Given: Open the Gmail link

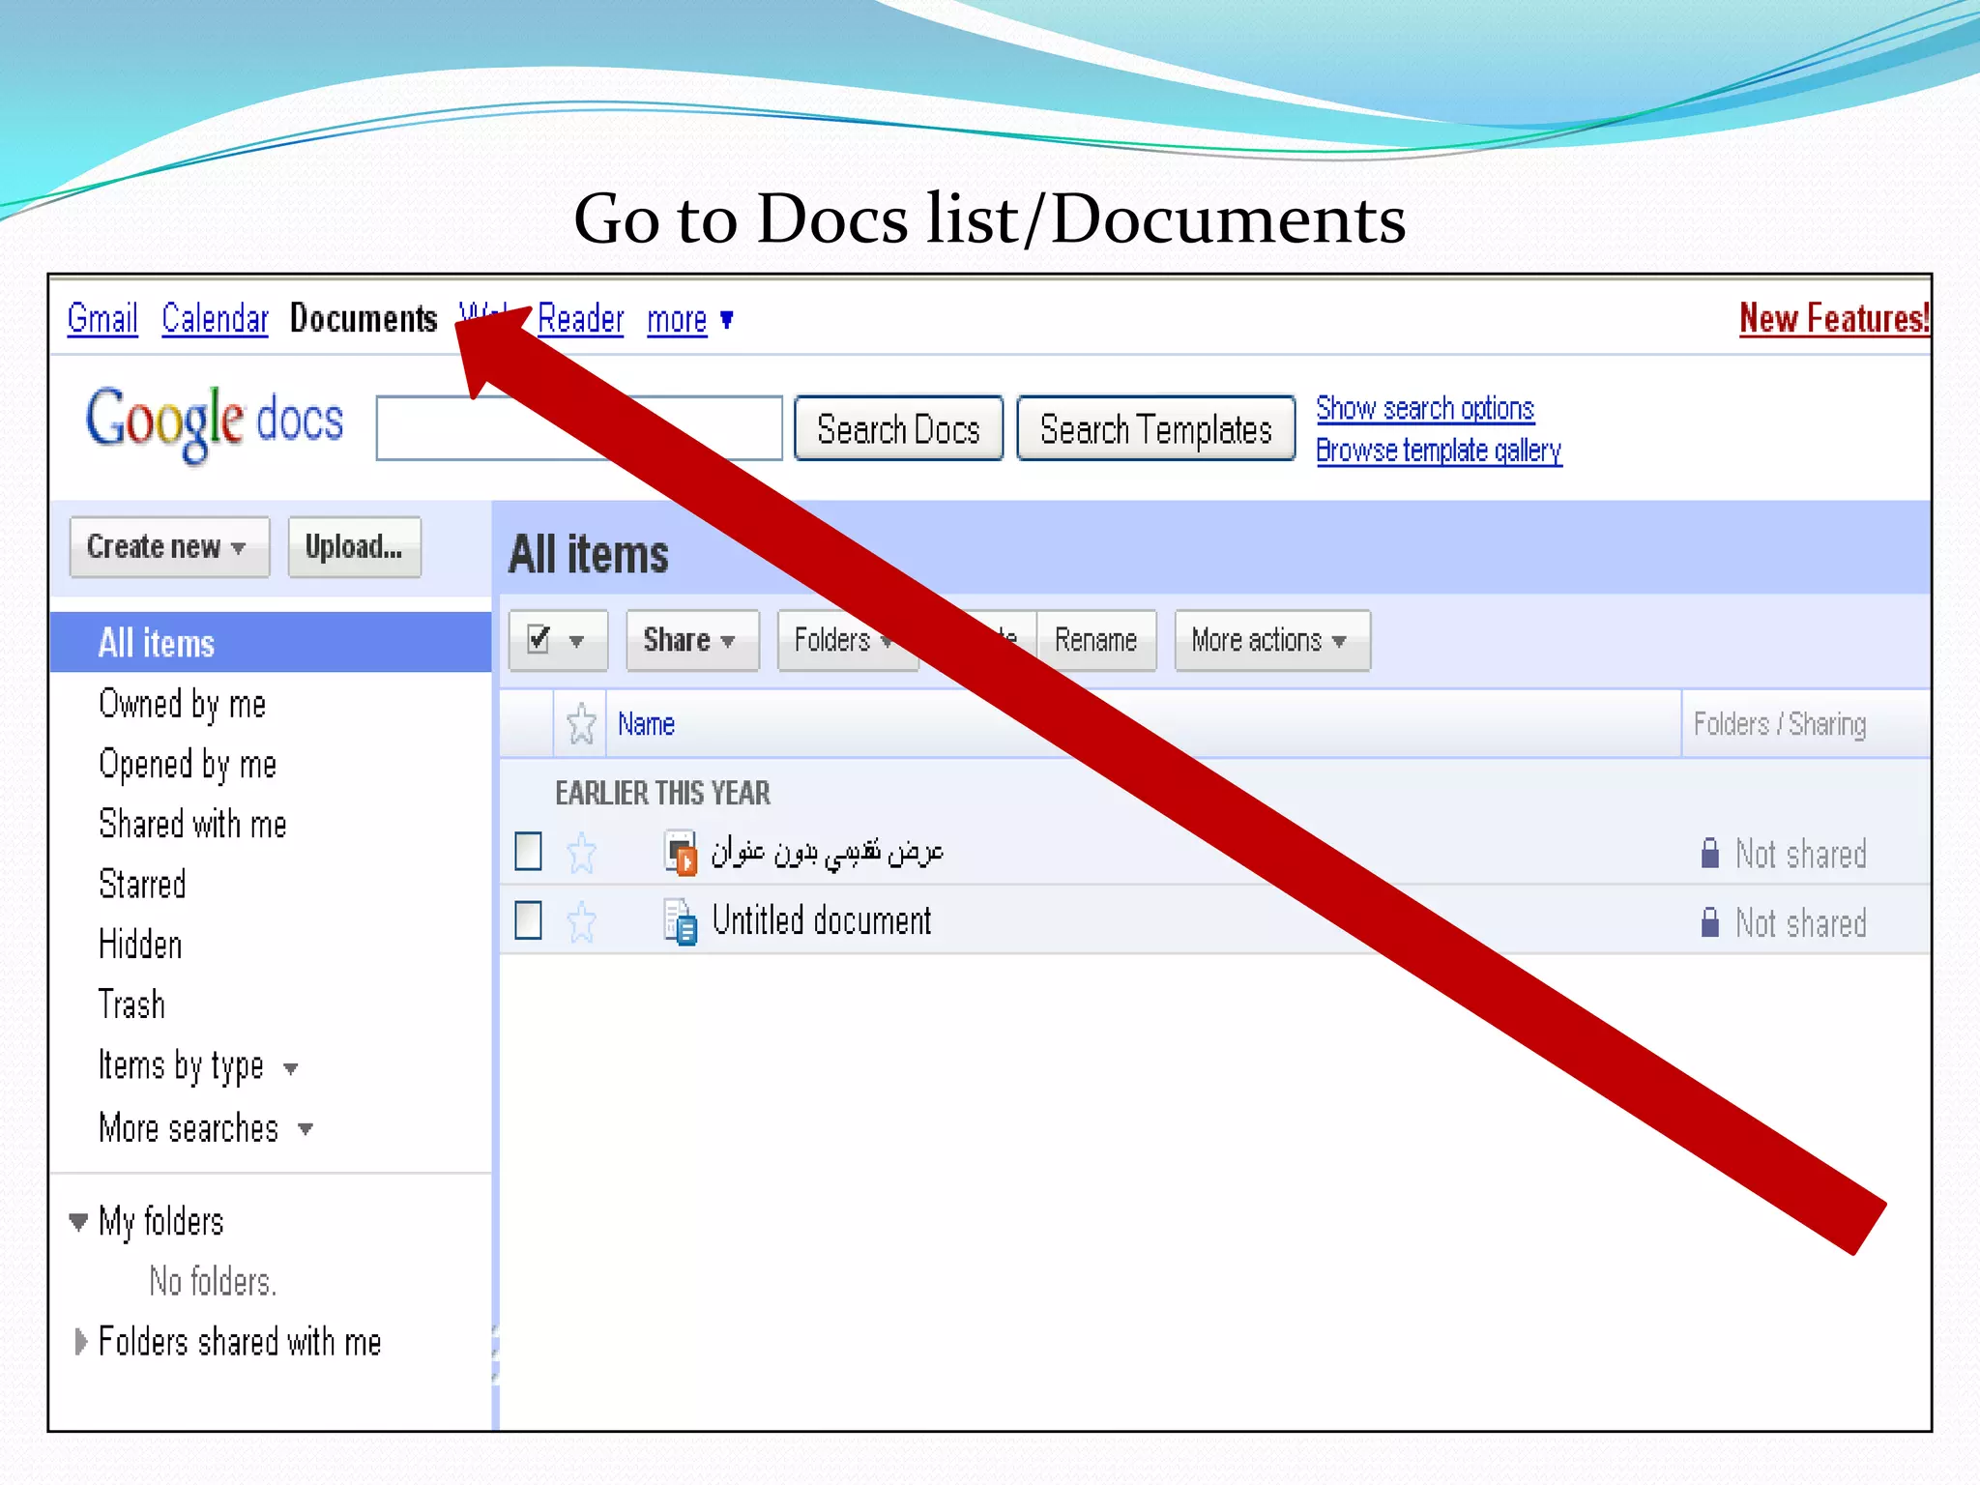Looking at the screenshot, I should tap(102, 318).
